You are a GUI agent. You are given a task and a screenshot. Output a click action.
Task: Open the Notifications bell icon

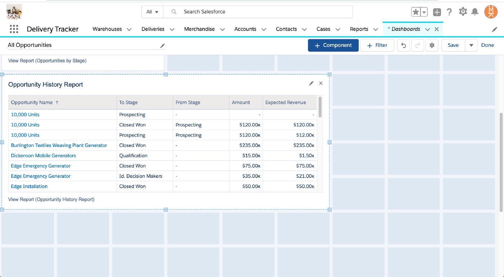point(475,12)
